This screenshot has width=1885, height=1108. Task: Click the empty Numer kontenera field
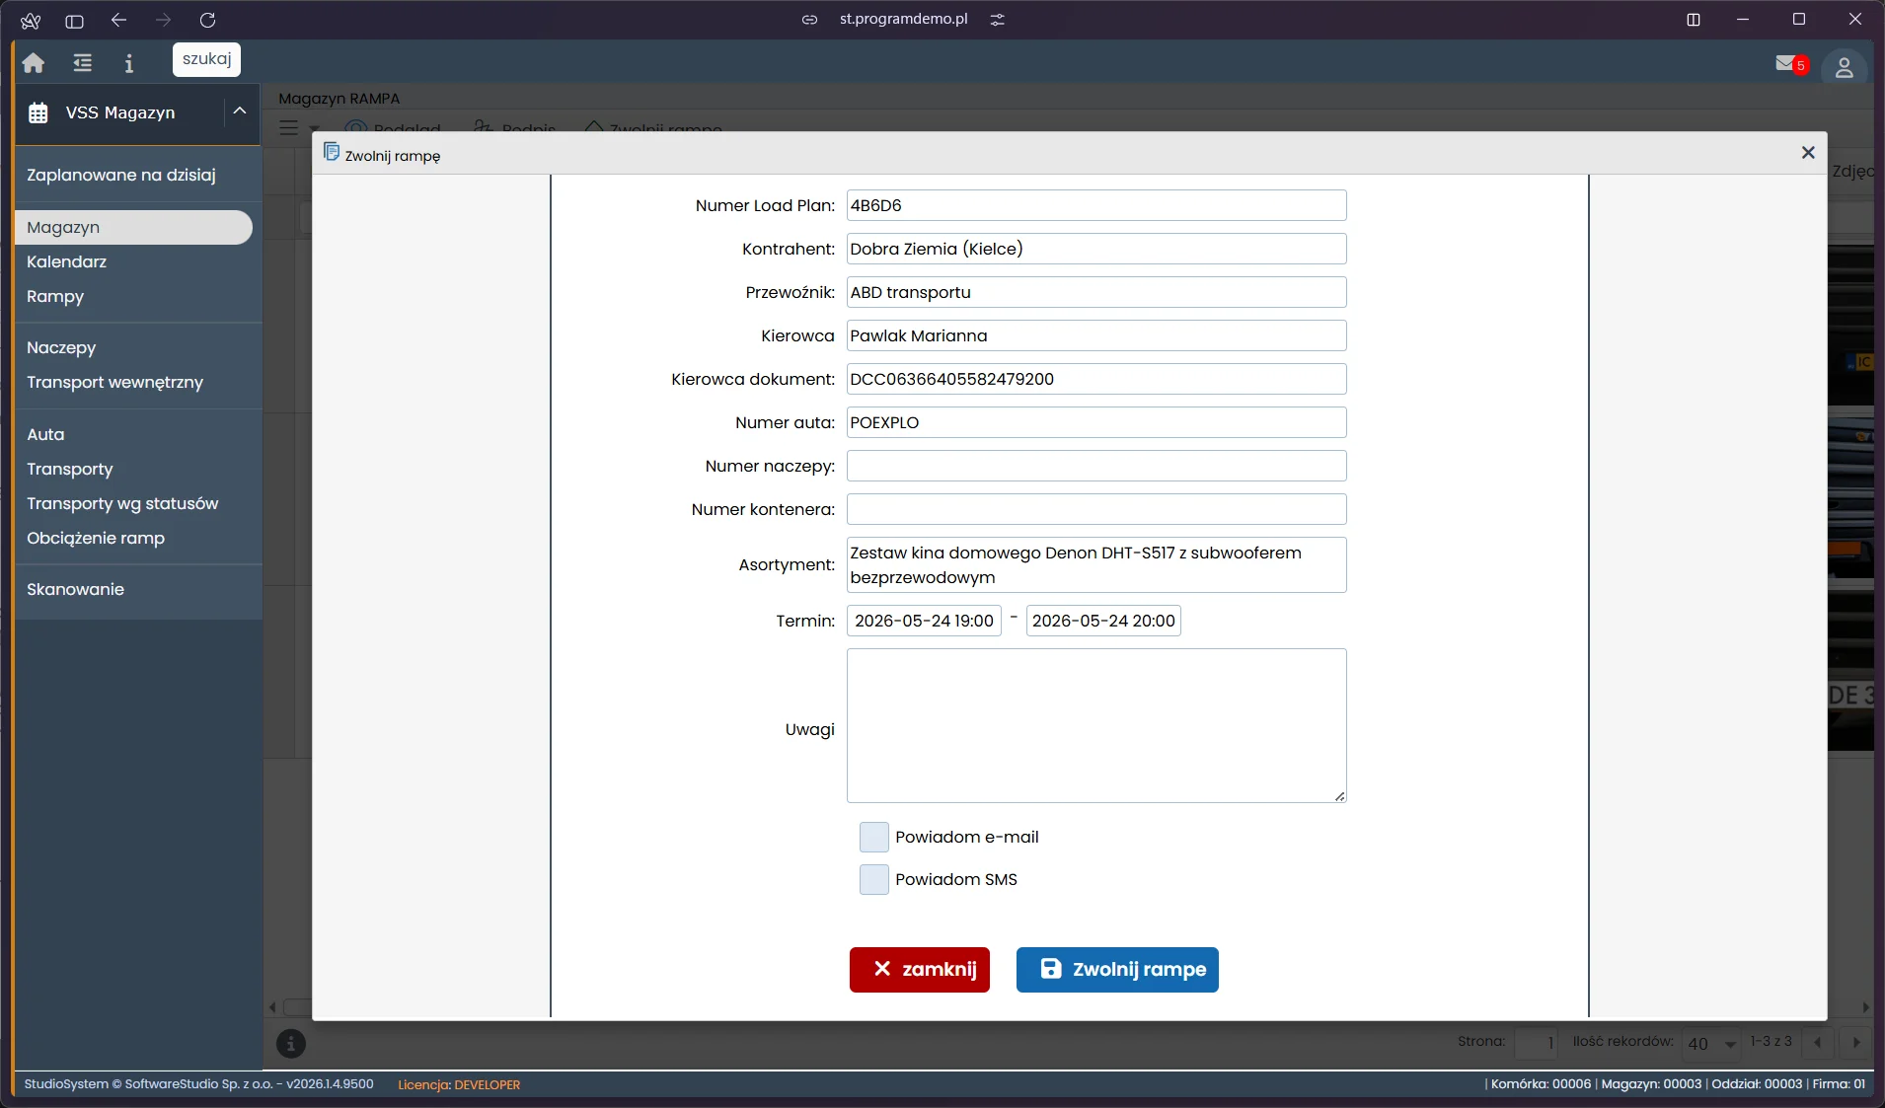coord(1096,509)
